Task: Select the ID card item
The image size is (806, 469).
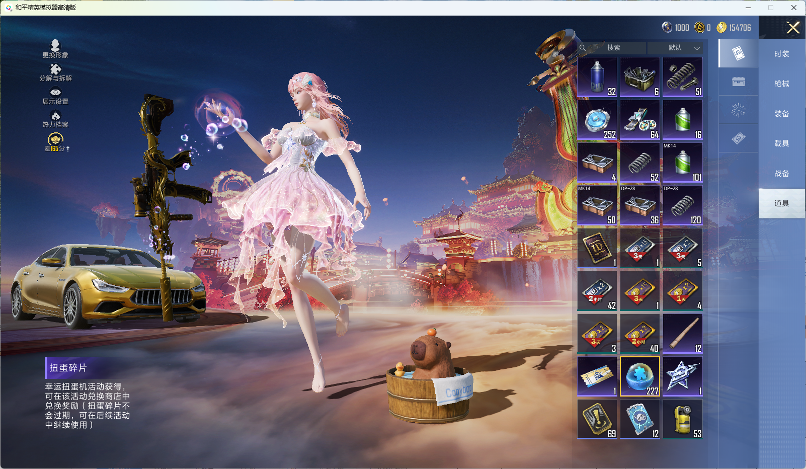Action: tap(597, 248)
